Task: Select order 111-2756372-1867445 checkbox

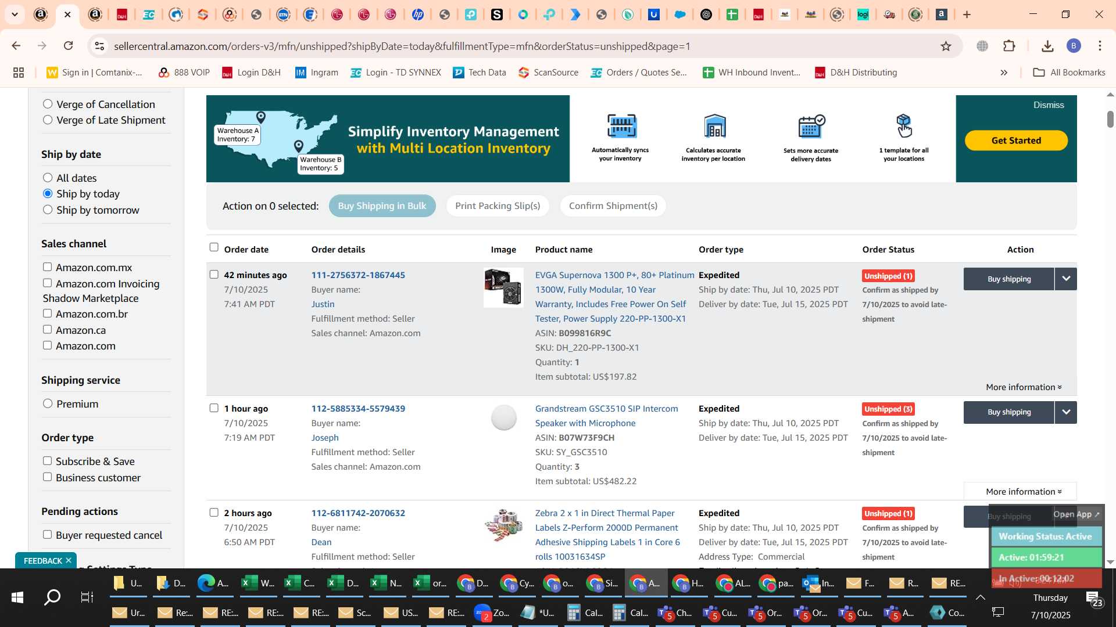Action: 214,274
